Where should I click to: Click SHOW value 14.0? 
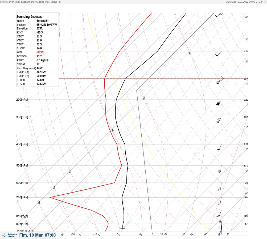pyautogui.click(x=39, y=48)
